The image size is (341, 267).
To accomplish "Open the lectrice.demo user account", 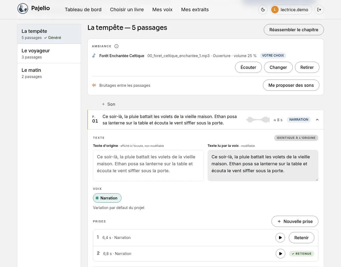I will pyautogui.click(x=291, y=10).
